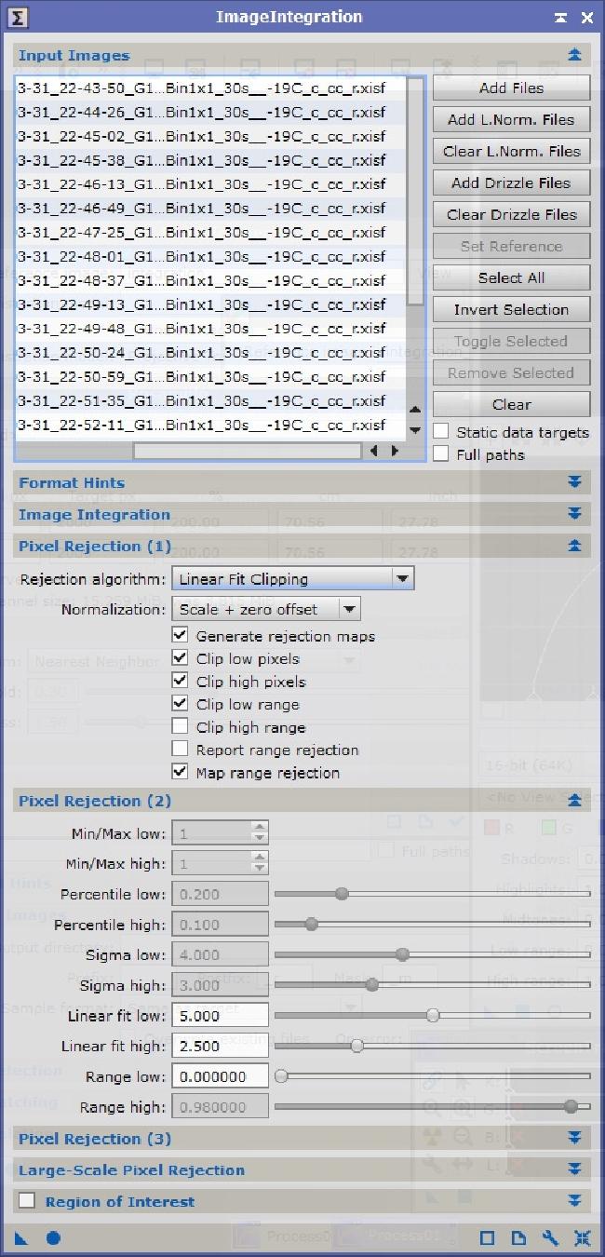Toggle Clip low pixels checkbox
The width and height of the screenshot is (605, 1257).
click(181, 658)
